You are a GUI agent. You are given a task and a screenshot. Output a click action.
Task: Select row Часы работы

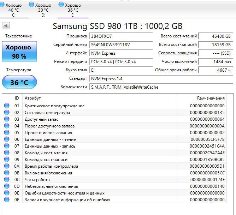click(x=114, y=179)
